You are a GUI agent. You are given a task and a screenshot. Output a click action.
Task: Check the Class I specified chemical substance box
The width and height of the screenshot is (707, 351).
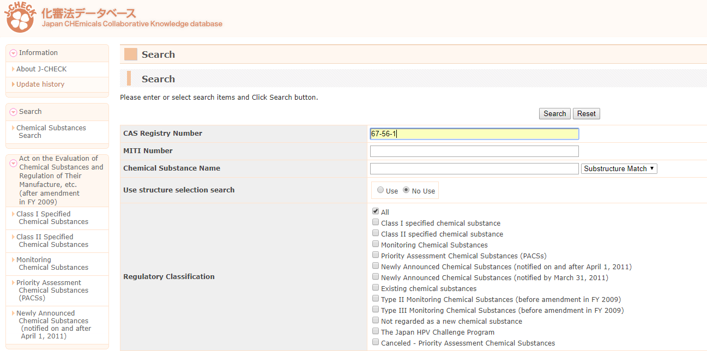pos(376,222)
